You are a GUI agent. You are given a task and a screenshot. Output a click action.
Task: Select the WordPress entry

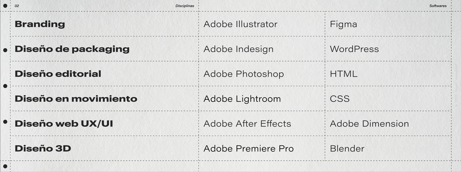[x=354, y=49]
